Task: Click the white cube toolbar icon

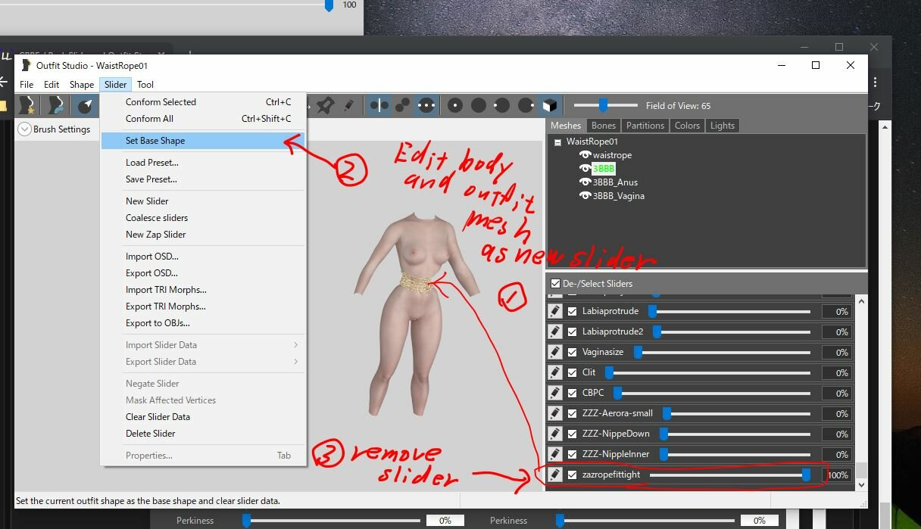Action: 549,105
